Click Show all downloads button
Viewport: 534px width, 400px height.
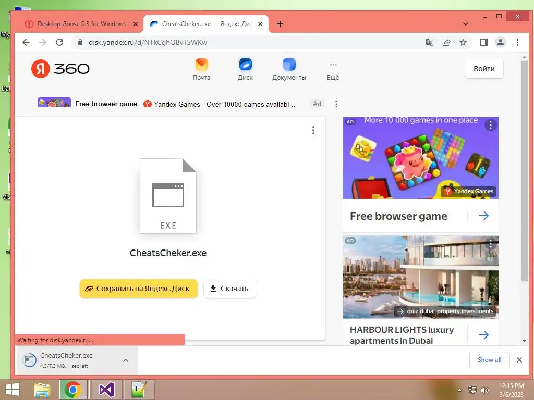[489, 360]
